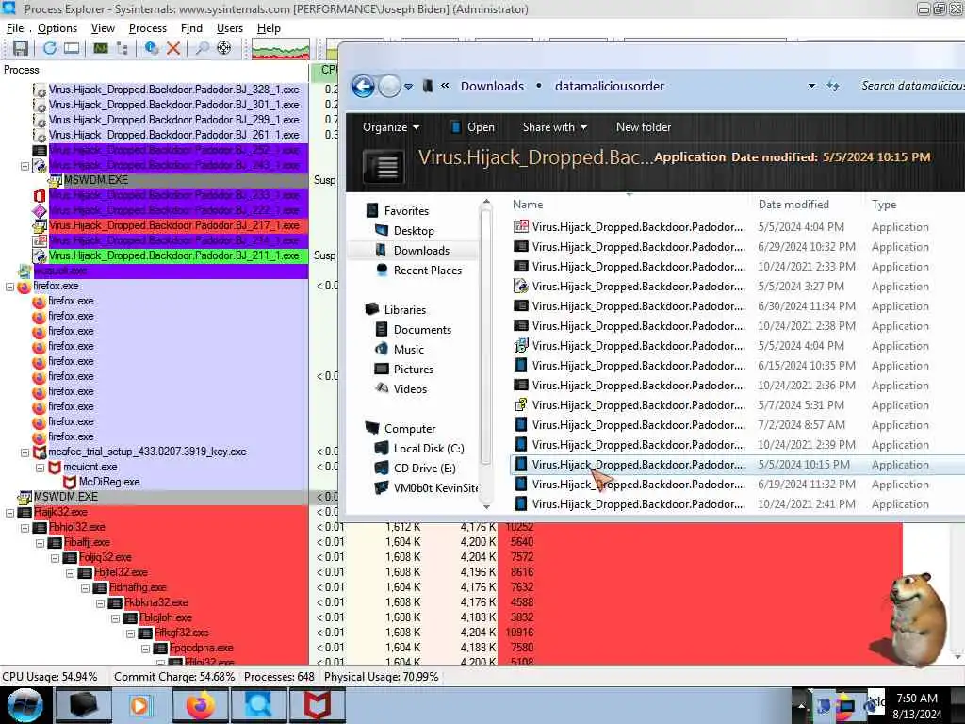
Task: Open the address bar previous locations dropdown arrow
Action: (x=811, y=86)
